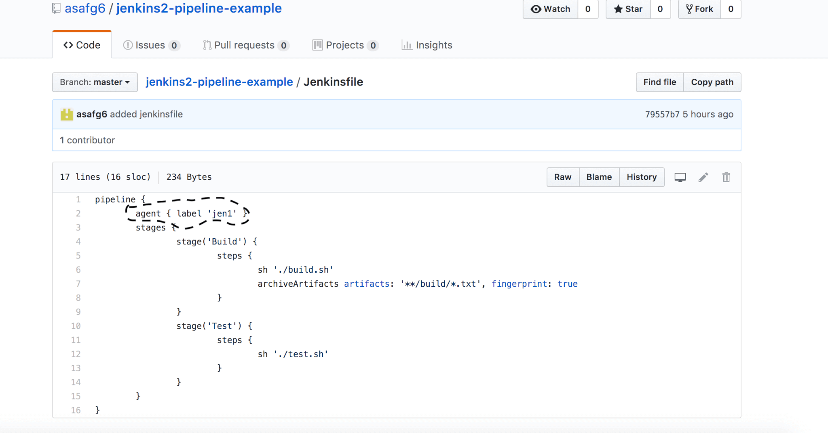828x433 pixels.
Task: Open asafg6 author link in the commit bar
Action: tap(92, 114)
